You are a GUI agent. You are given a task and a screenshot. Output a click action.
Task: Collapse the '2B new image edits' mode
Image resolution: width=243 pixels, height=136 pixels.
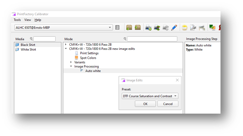click(x=66, y=49)
